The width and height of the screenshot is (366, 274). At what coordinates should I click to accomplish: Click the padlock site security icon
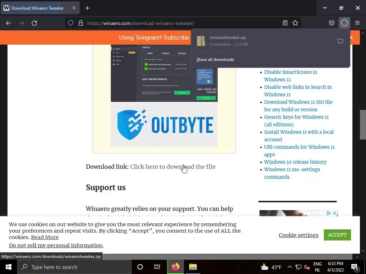coord(81,23)
